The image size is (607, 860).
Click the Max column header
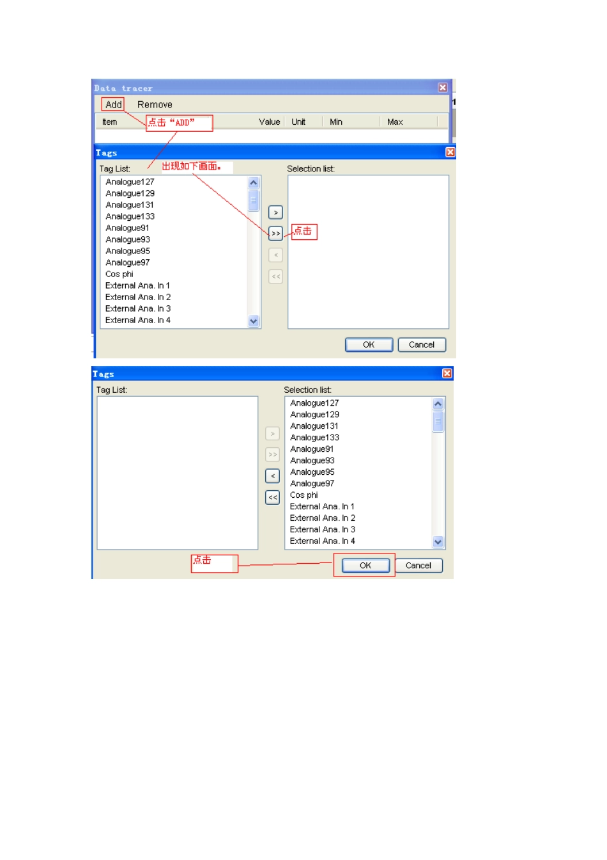(x=395, y=122)
